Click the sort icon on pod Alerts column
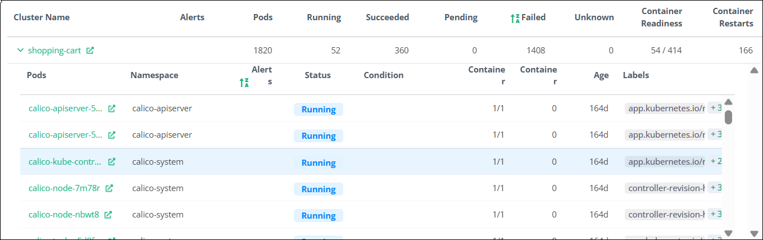 pyautogui.click(x=244, y=83)
